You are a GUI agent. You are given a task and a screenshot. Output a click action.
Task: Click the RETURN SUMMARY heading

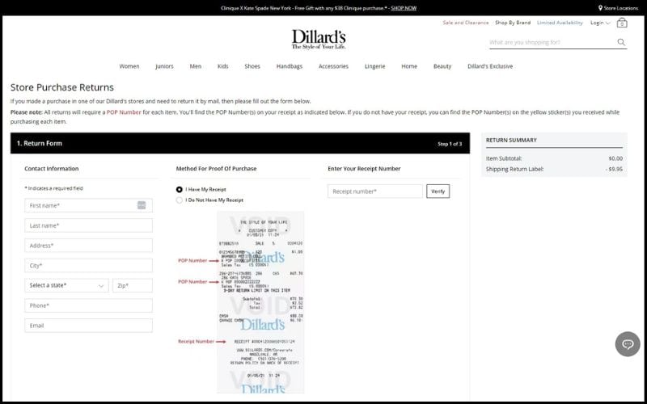(511, 140)
